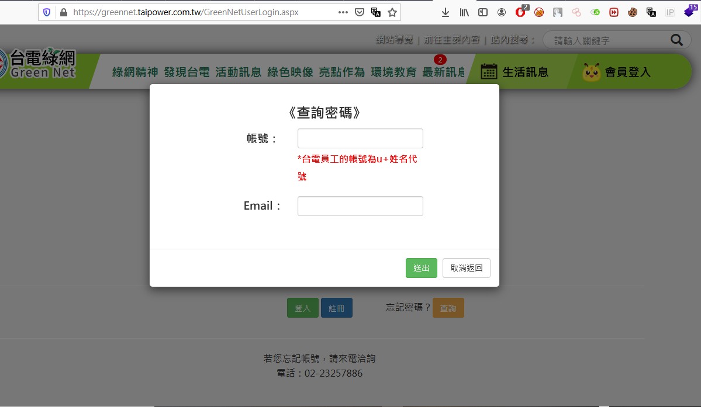Open the 亮點作為 menu
The width and height of the screenshot is (701, 407).
pos(342,72)
